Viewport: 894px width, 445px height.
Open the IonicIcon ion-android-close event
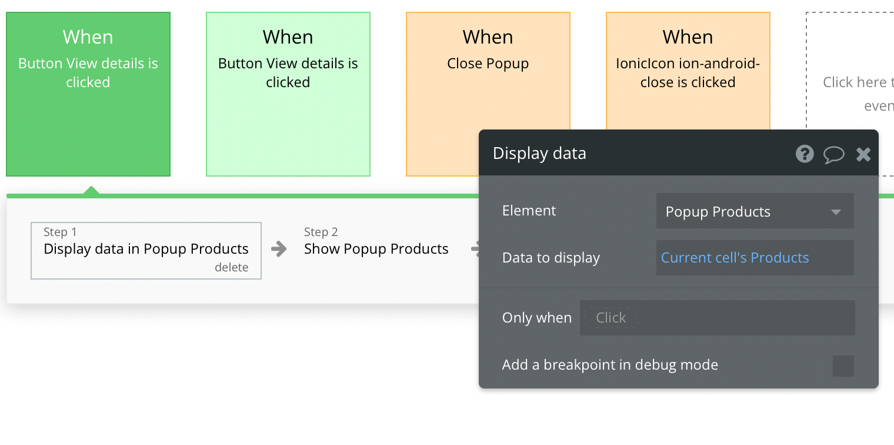coord(688,71)
